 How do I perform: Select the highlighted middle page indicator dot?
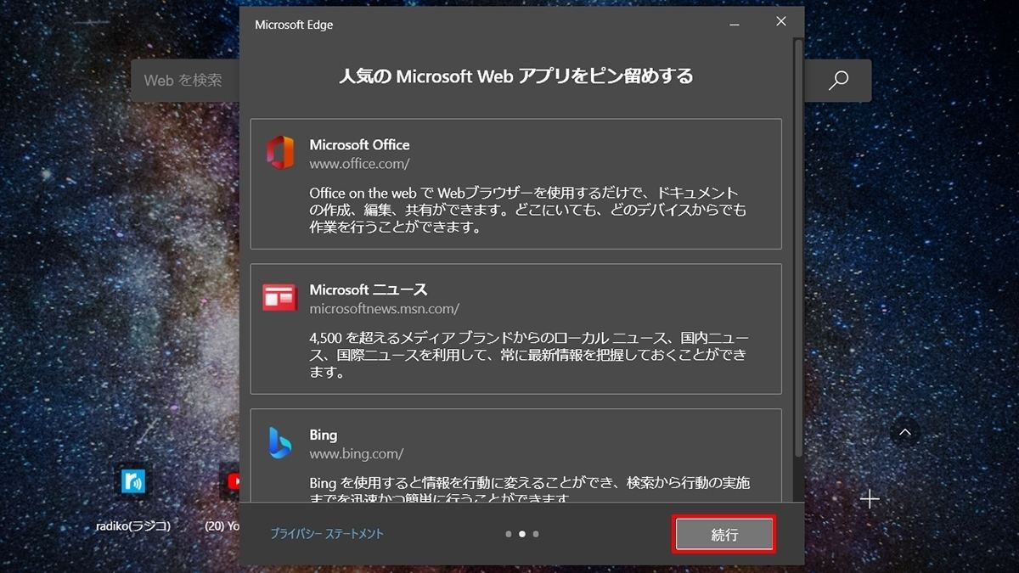pos(522,534)
